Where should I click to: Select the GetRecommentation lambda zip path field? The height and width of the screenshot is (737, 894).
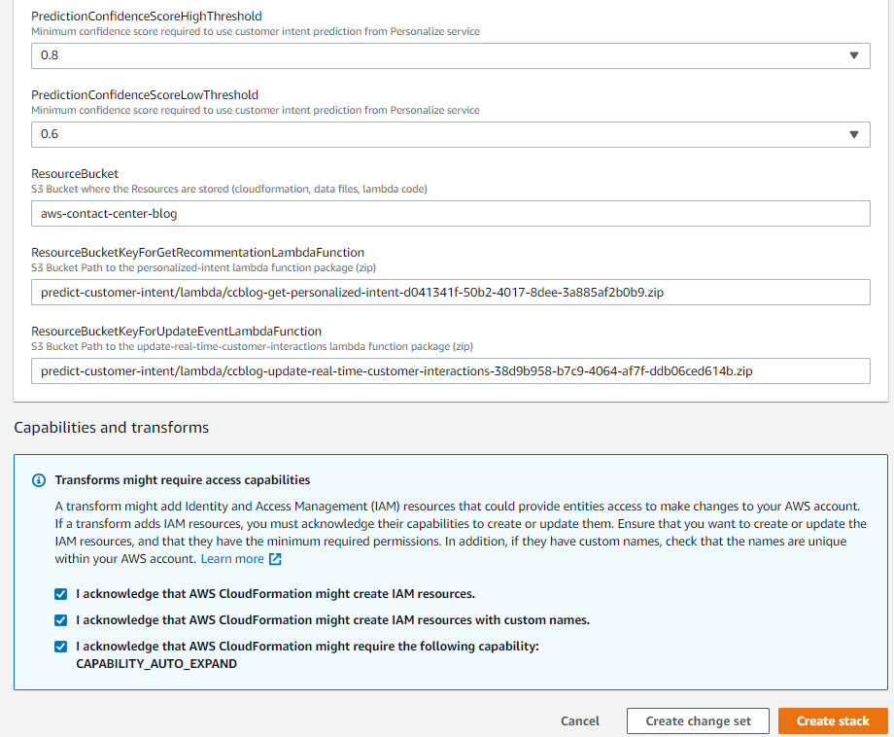450,292
